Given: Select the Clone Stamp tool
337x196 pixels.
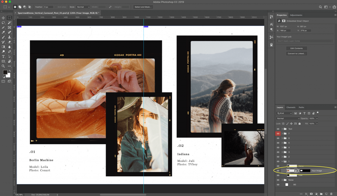Looking at the screenshot, I should [10, 37].
